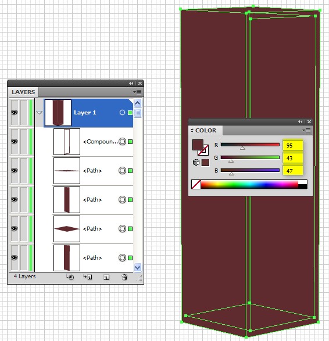The width and height of the screenshot is (329, 341).
Task: Hide the Path above the diamond Path
Action: pyautogui.click(x=15, y=200)
